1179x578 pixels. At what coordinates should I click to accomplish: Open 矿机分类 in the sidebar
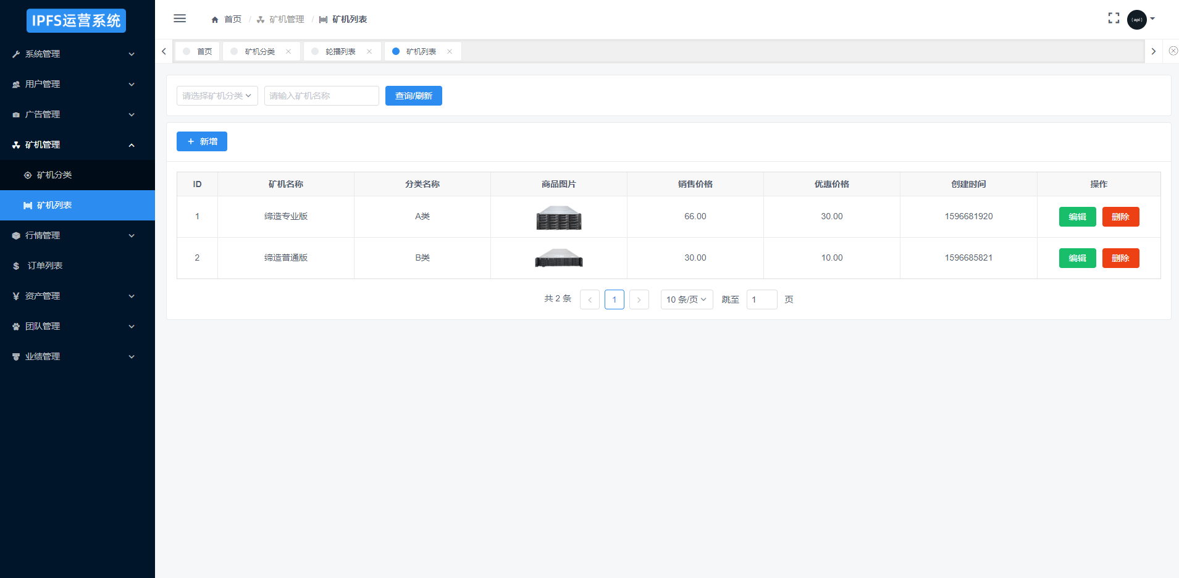tap(54, 175)
